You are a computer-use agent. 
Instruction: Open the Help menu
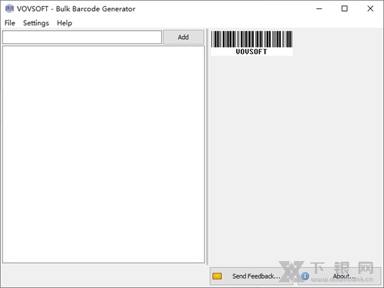click(x=65, y=23)
